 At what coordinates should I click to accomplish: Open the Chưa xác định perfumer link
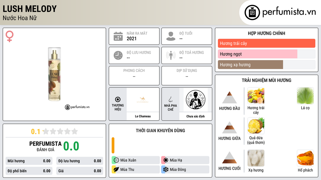pyautogui.click(x=196, y=116)
